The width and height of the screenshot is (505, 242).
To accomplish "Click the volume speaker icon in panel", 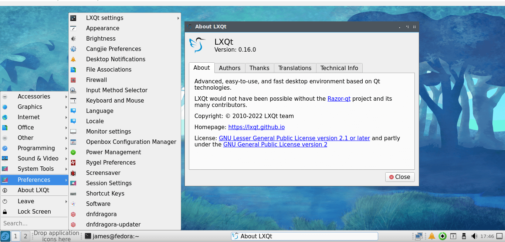I will [x=474, y=236].
